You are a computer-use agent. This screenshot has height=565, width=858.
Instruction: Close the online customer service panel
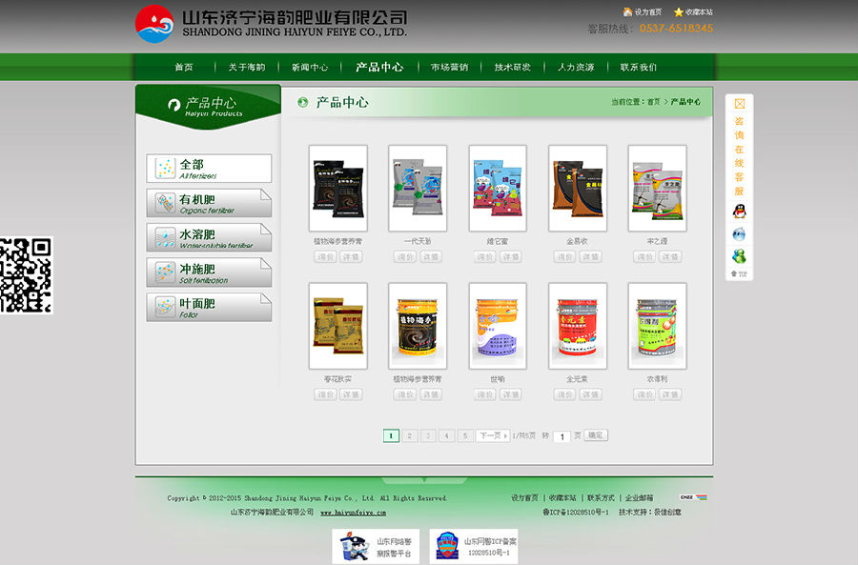(739, 103)
